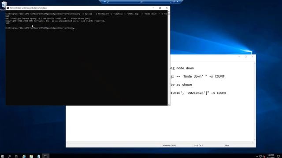282x158 pixels.
Task: Maximize the Notepad window
Action: (246, 57)
